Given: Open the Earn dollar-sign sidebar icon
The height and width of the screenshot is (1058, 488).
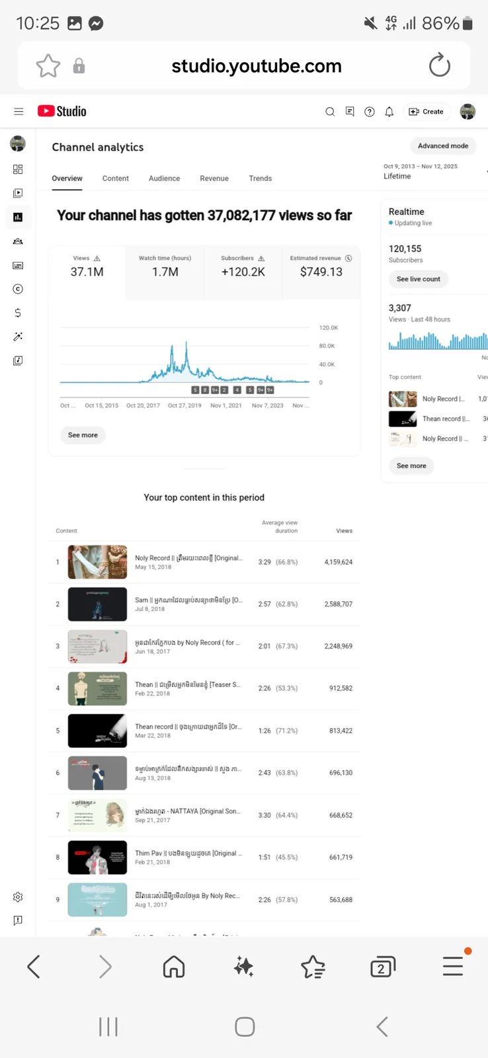Looking at the screenshot, I should click(x=18, y=313).
